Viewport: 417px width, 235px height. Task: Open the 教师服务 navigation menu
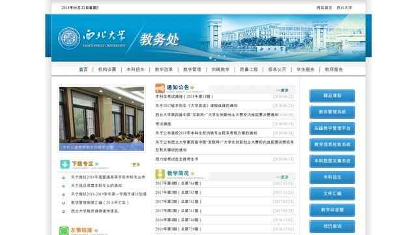(334, 70)
